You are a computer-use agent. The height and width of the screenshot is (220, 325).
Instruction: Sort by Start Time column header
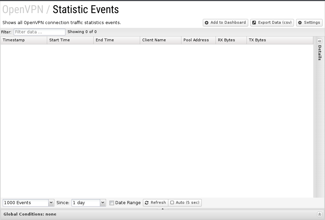[x=70, y=40]
